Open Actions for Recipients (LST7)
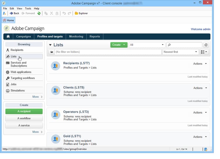The image size is (220, 159). point(200,64)
